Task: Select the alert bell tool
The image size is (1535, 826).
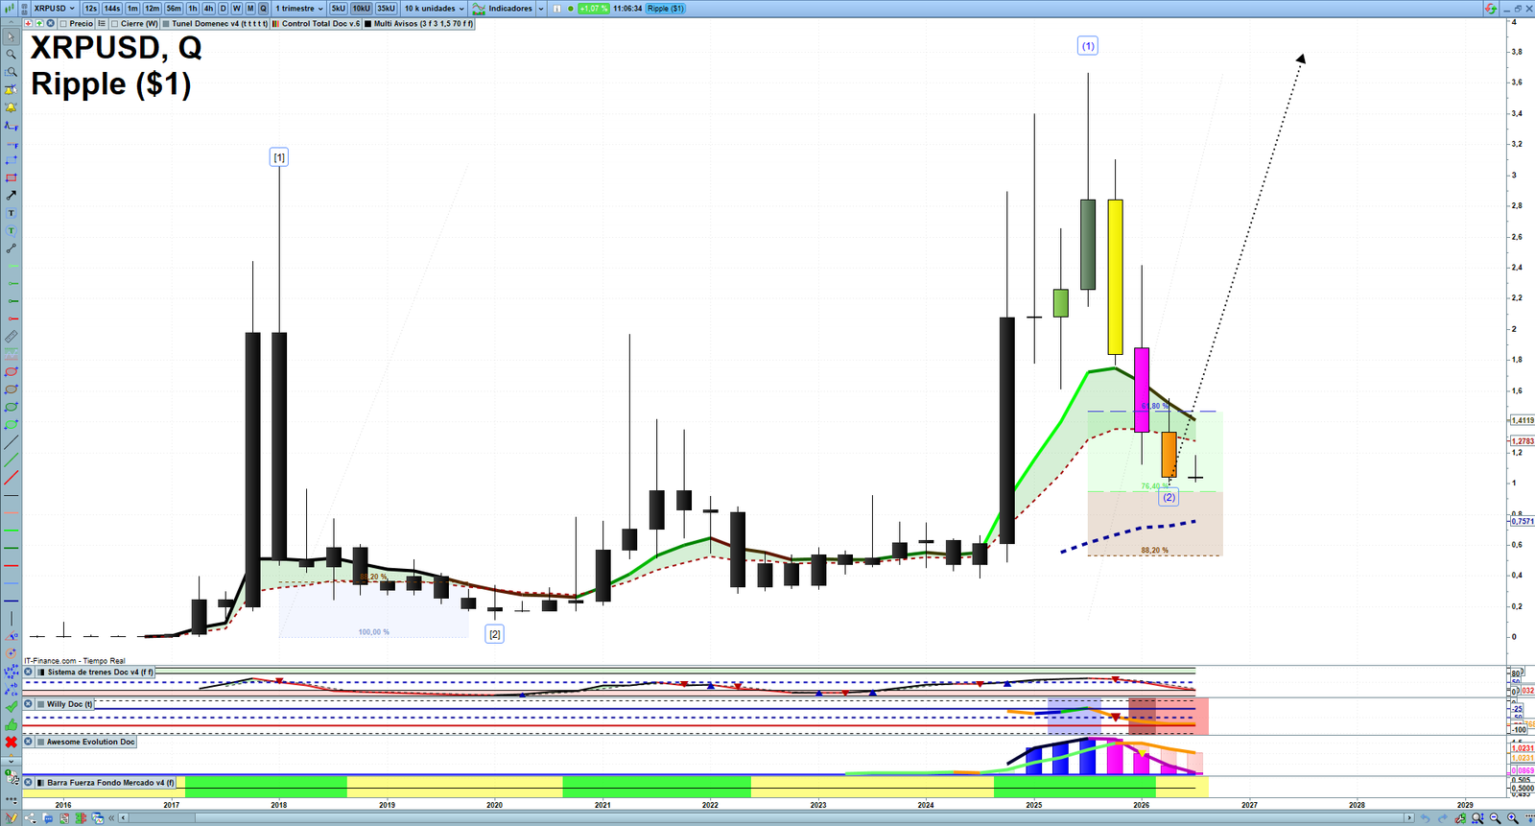Action: point(11,107)
